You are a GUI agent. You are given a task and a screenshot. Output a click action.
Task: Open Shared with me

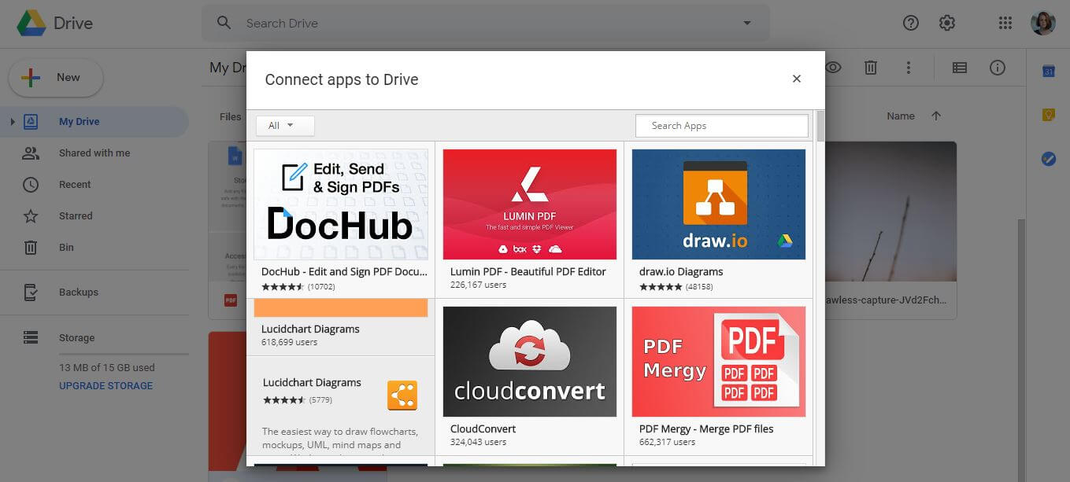click(x=94, y=153)
